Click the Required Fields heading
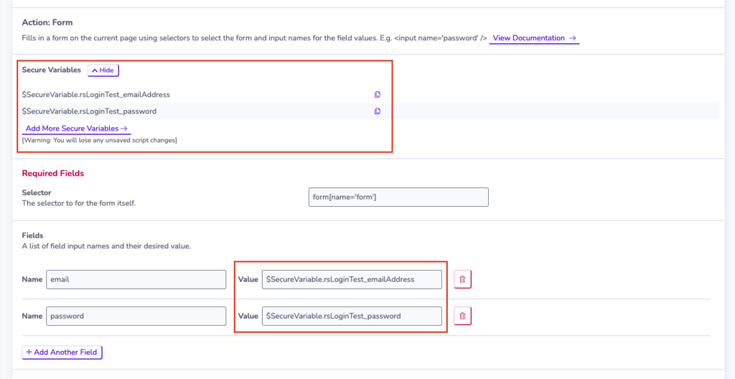The image size is (735, 379). (x=53, y=173)
